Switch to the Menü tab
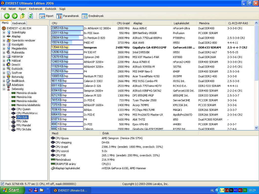Viewport: 259px width, 194px height. (x=5, y=23)
